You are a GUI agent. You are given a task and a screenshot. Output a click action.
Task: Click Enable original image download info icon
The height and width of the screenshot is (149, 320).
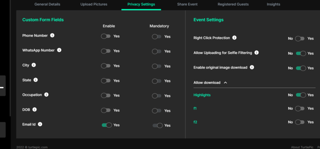coord(252,67)
